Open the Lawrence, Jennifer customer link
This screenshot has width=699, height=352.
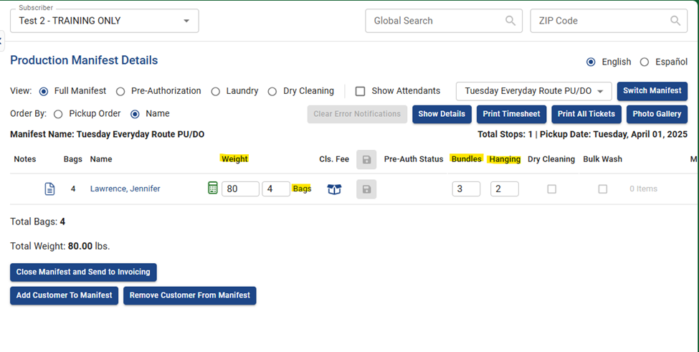tap(125, 189)
